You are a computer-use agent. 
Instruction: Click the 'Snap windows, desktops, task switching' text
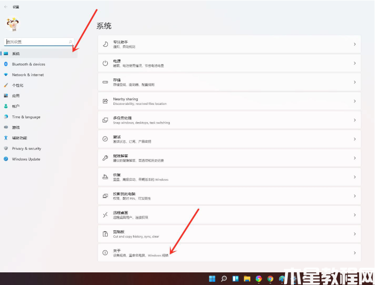(x=142, y=123)
